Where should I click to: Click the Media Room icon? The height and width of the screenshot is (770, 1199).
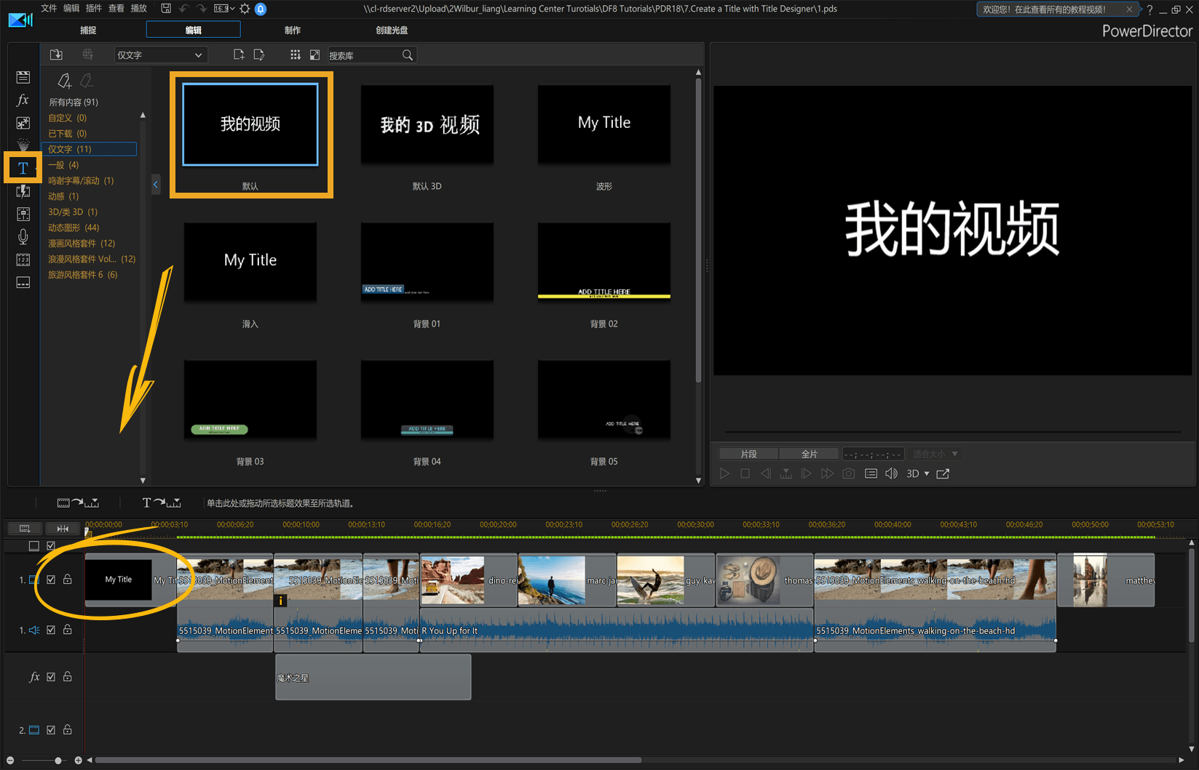[23, 77]
